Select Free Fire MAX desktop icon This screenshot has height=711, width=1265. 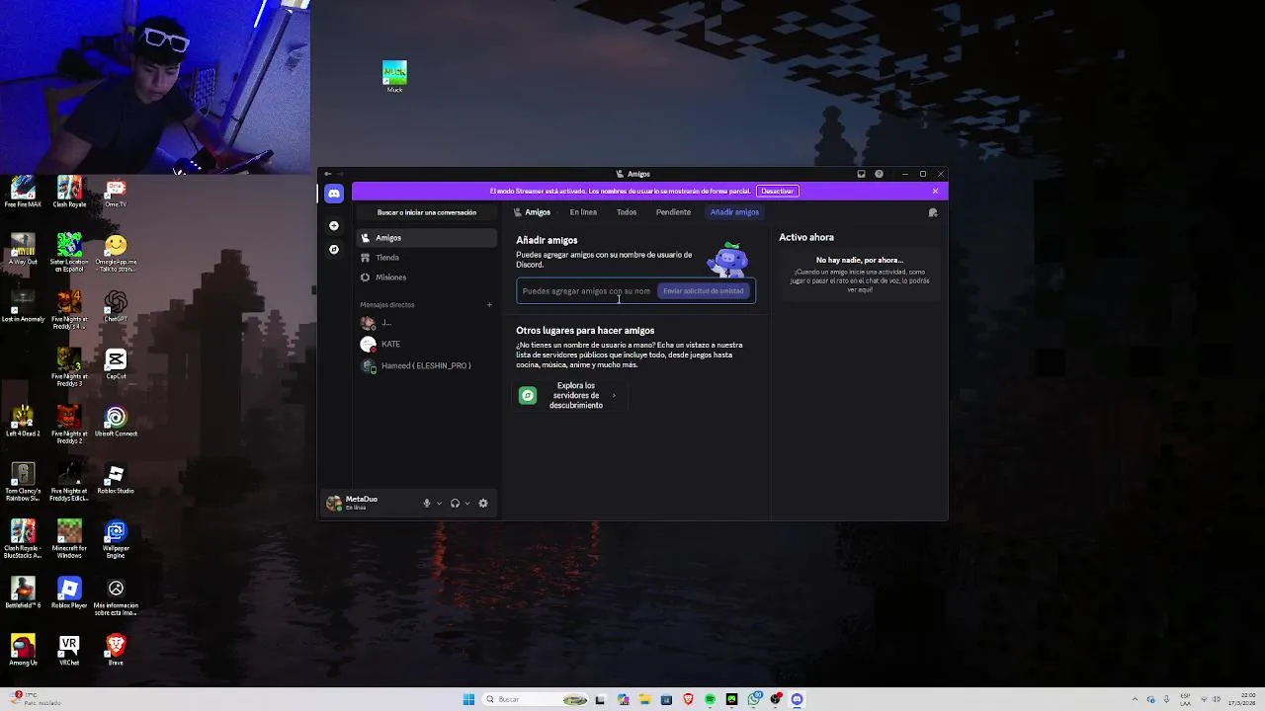click(x=23, y=192)
